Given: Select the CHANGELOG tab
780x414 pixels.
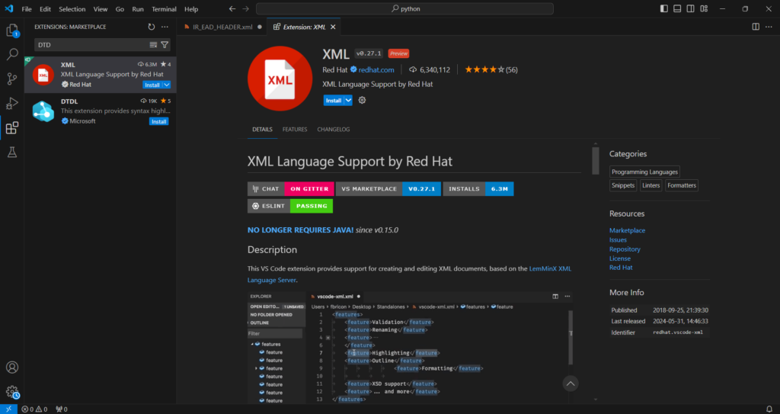Looking at the screenshot, I should click(334, 130).
